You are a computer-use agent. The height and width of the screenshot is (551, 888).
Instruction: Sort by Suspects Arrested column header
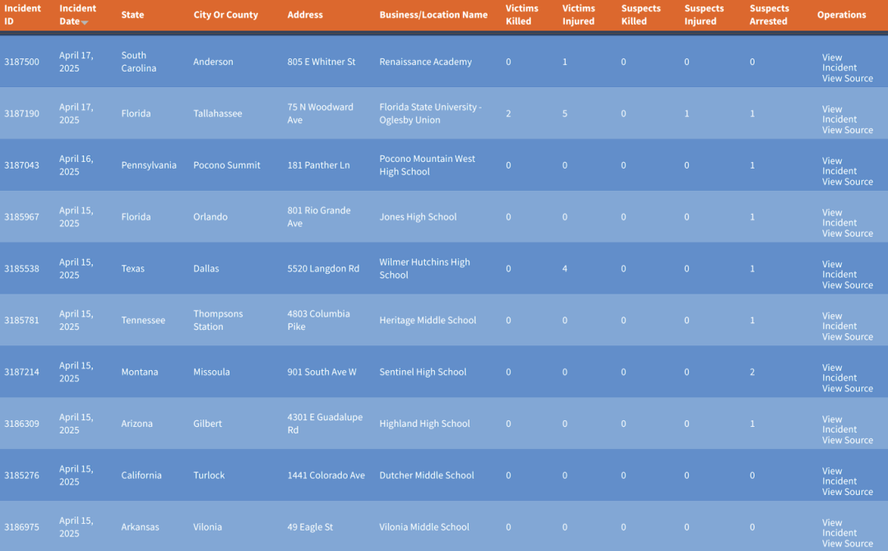coord(769,15)
